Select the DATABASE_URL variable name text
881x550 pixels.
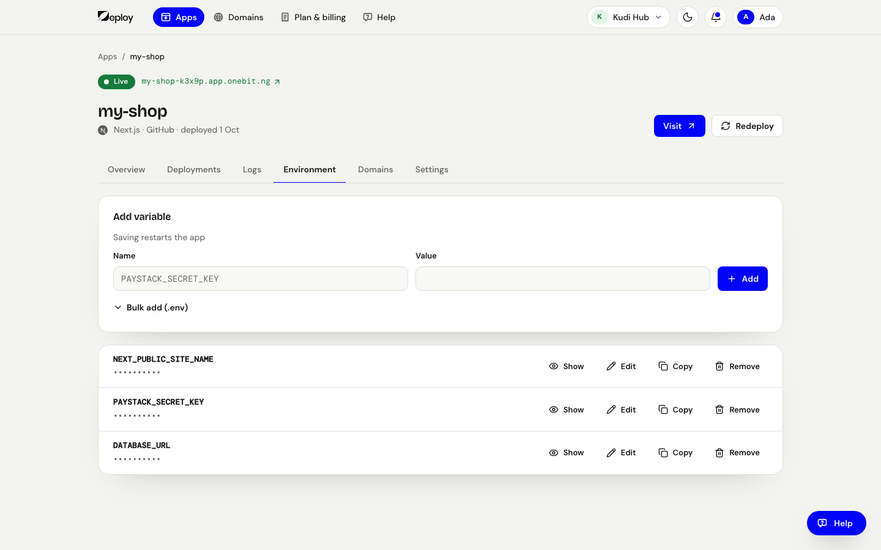coord(142,446)
